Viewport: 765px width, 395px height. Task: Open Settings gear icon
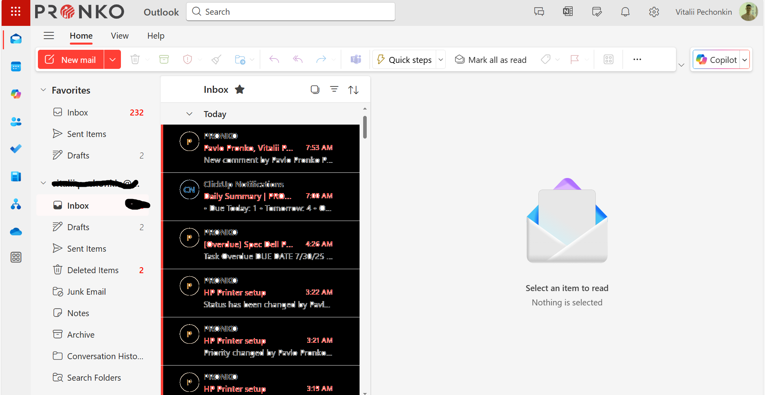pyautogui.click(x=654, y=12)
